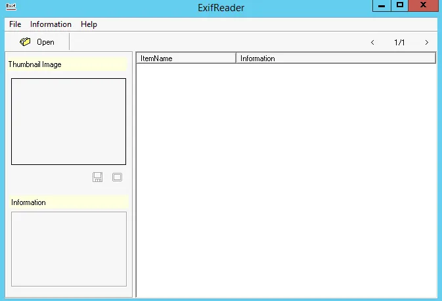Sort by the ItemName column header
The width and height of the screenshot is (442, 301).
(x=186, y=58)
